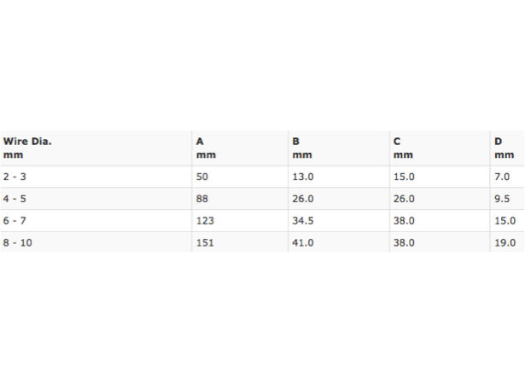525x378 pixels.
Task: Click the D value 19.0 cell
Action: pos(505,242)
